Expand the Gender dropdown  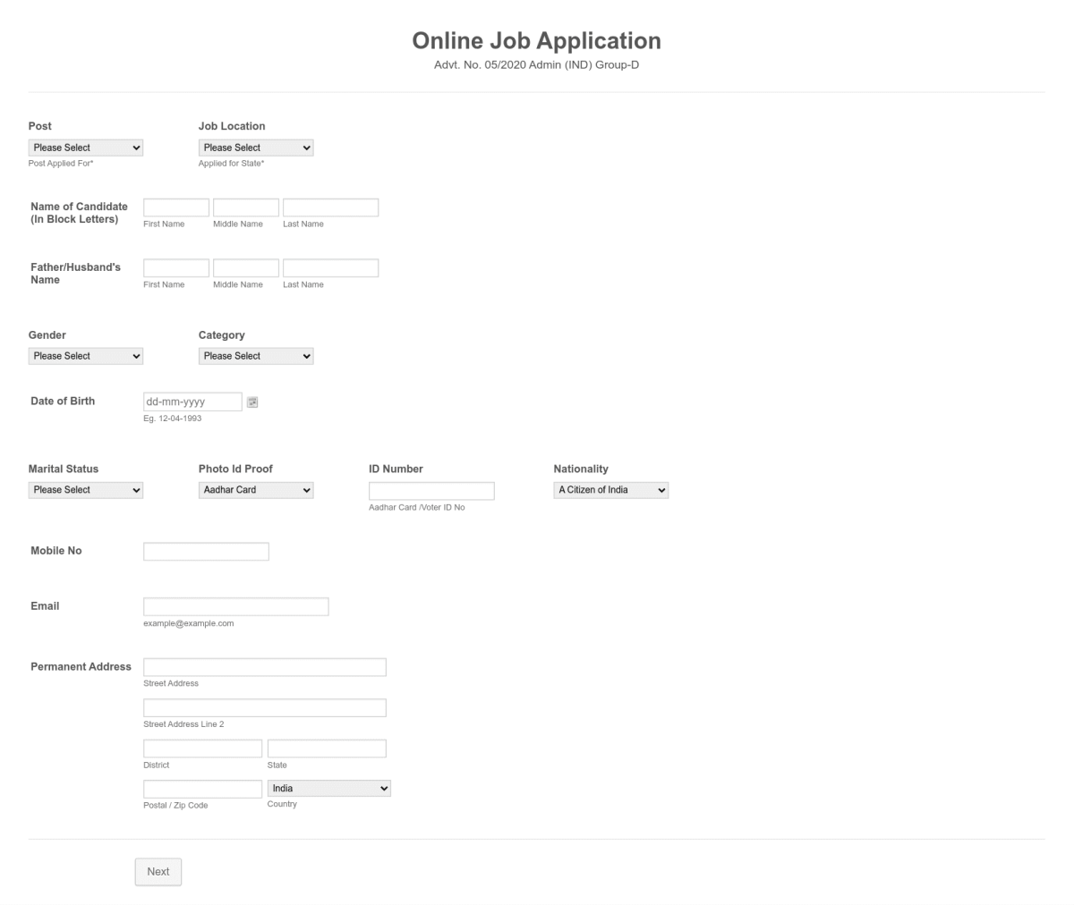(x=85, y=355)
